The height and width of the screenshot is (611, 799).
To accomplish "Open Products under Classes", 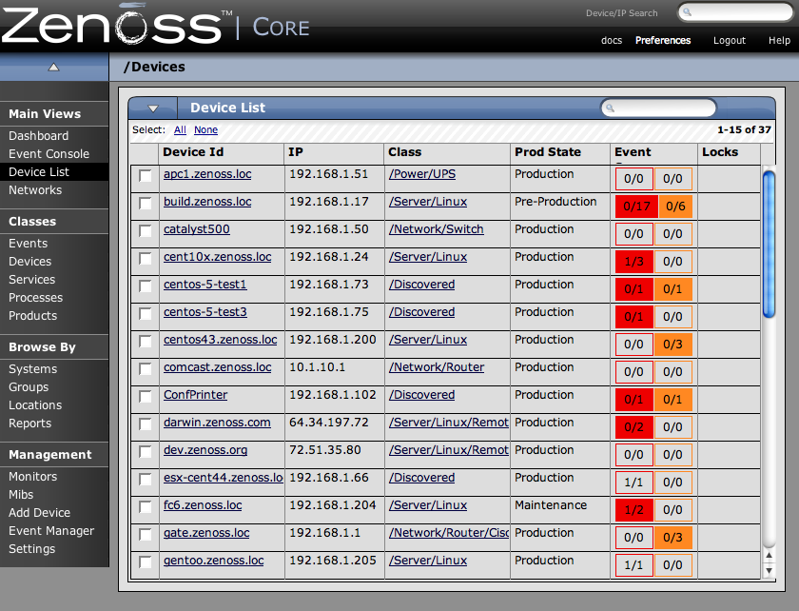I will tap(32, 316).
